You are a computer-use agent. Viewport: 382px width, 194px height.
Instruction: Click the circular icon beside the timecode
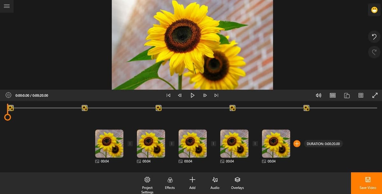[x=9, y=95]
